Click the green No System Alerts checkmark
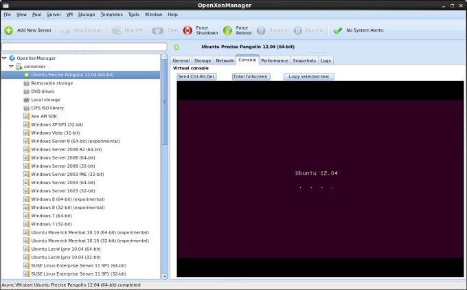 337,30
